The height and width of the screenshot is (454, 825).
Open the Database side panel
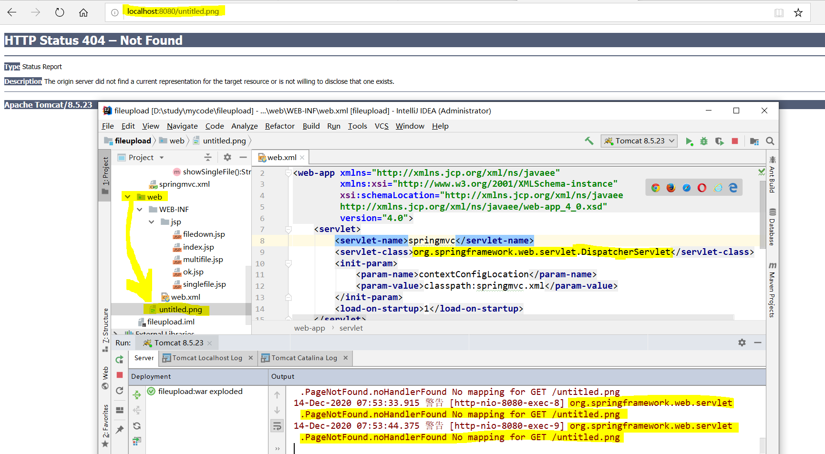coord(772,227)
